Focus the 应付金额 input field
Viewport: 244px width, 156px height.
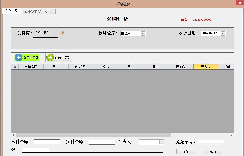pyautogui.click(x=47, y=142)
